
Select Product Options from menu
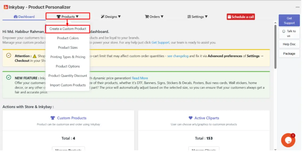pyautogui.click(x=68, y=66)
